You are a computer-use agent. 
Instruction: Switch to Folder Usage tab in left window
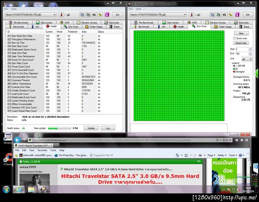click(x=94, y=27)
